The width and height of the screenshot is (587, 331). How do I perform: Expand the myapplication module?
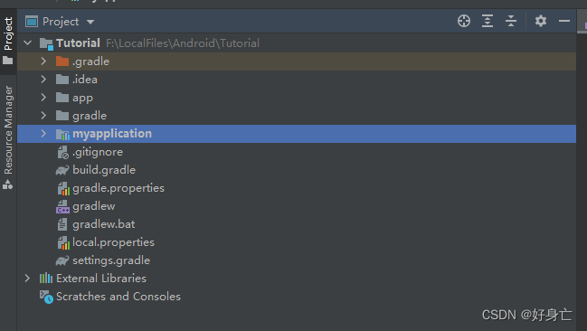43,134
